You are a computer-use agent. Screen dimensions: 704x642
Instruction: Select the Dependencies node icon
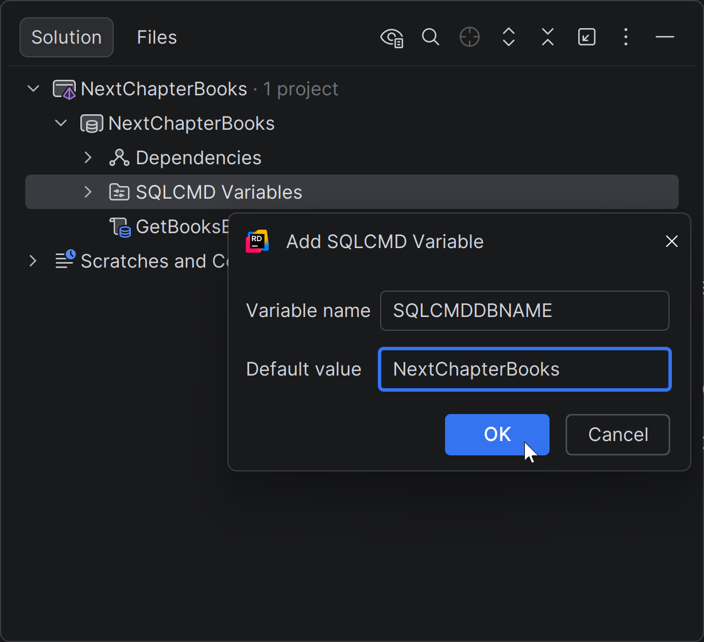click(119, 157)
